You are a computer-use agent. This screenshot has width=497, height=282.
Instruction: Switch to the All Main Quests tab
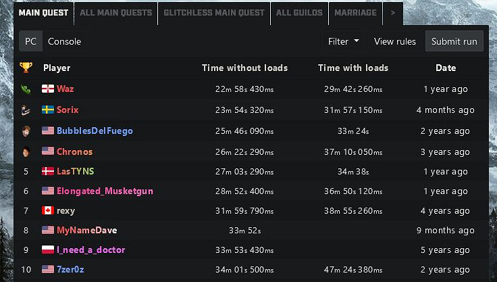point(116,12)
